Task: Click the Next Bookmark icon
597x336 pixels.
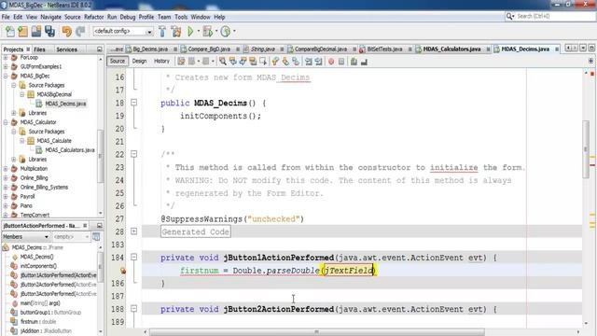Action: pyautogui.click(x=285, y=62)
